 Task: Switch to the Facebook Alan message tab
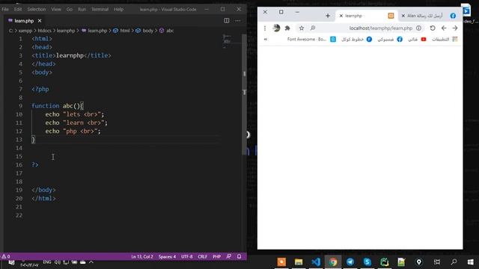(x=429, y=16)
